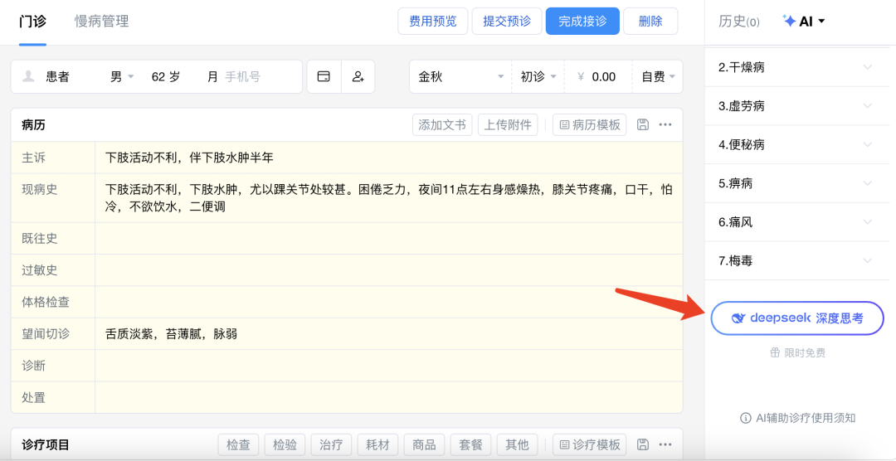
Task: Click the card icon beside phone field
Action: coord(324,76)
